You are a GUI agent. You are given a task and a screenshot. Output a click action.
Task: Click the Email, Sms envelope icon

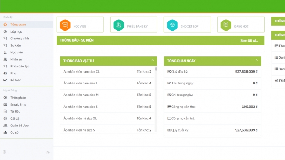point(5,104)
